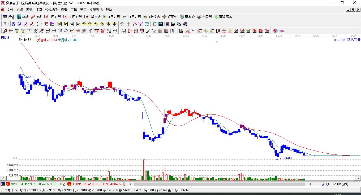Expand the candlestick style dropdown arrow
Viewport: 361px width, 195px height.
(41, 24)
